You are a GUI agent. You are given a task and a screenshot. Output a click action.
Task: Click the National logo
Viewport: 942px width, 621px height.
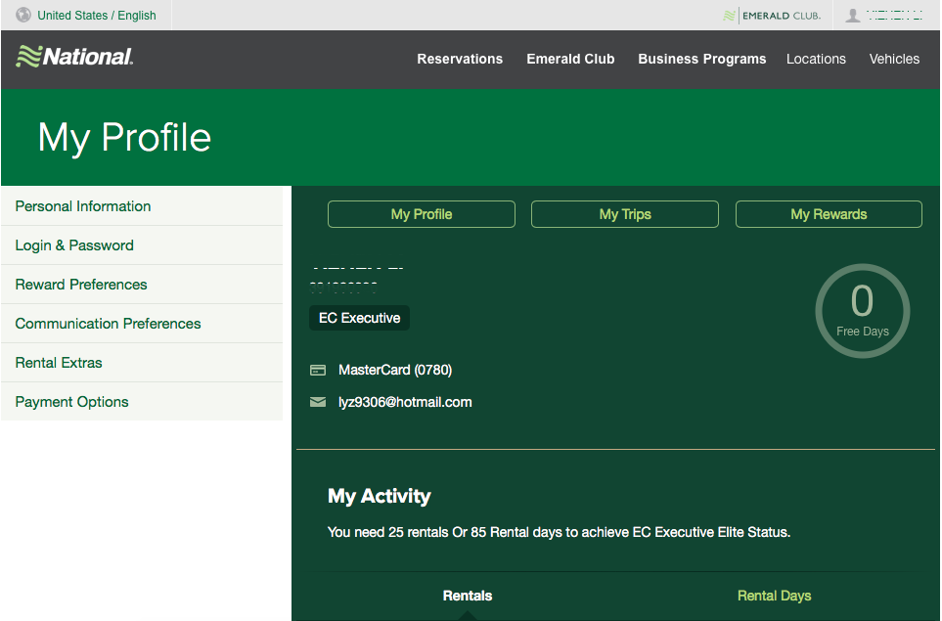click(x=74, y=57)
